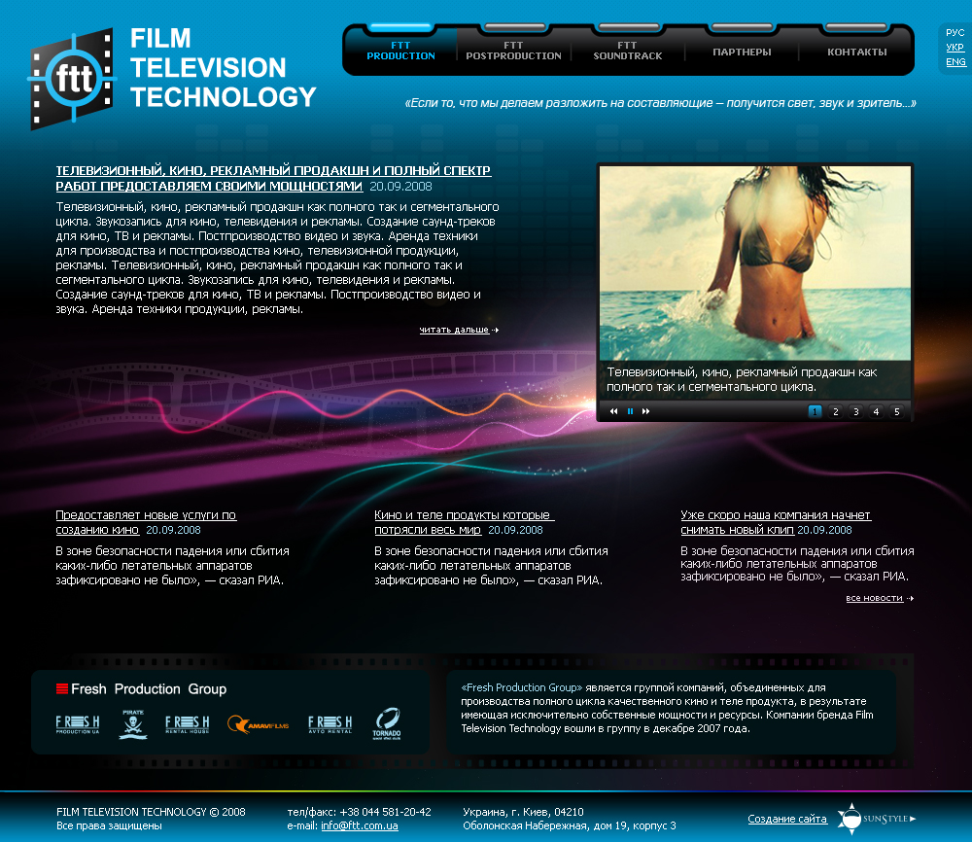972x842 pixels.
Task: Pause the image slideshow
Action: (629, 411)
